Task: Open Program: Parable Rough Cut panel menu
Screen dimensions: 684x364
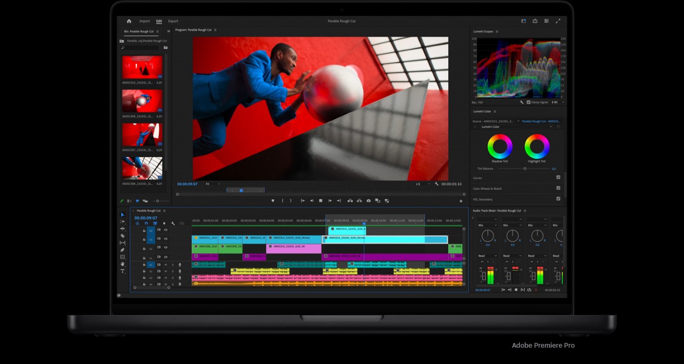Action: pyautogui.click(x=216, y=30)
